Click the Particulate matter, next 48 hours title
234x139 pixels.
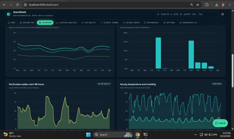26,84
